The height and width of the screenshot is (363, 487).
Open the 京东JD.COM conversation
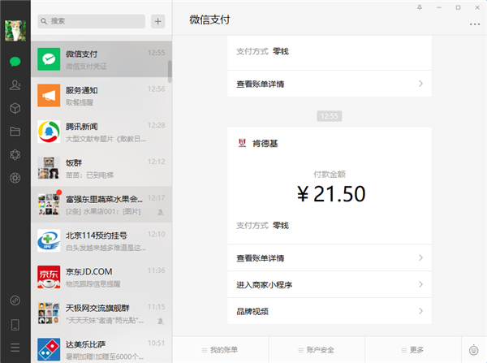101,277
